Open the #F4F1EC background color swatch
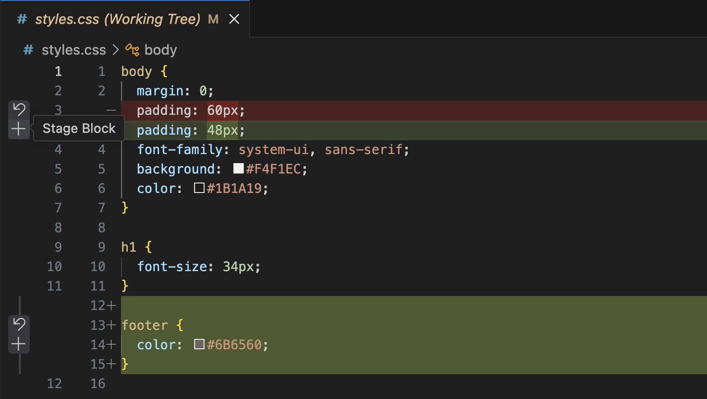Image resolution: width=707 pixels, height=399 pixels. pos(238,169)
